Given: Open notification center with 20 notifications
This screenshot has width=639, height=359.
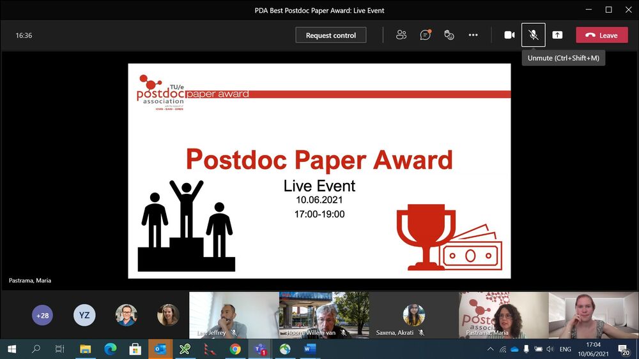Looking at the screenshot, I should 624,349.
